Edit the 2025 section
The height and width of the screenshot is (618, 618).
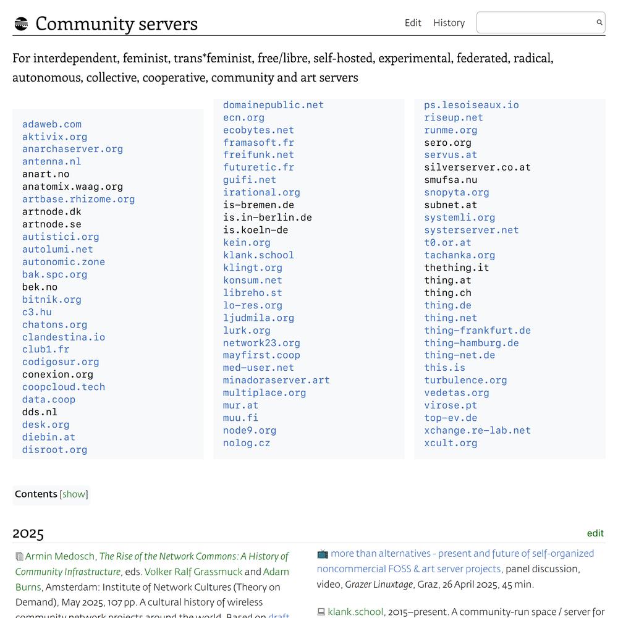595,533
